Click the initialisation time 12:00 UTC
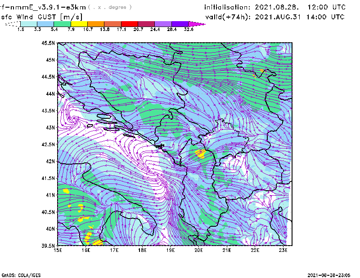360x278 pixels. [x=327, y=7]
